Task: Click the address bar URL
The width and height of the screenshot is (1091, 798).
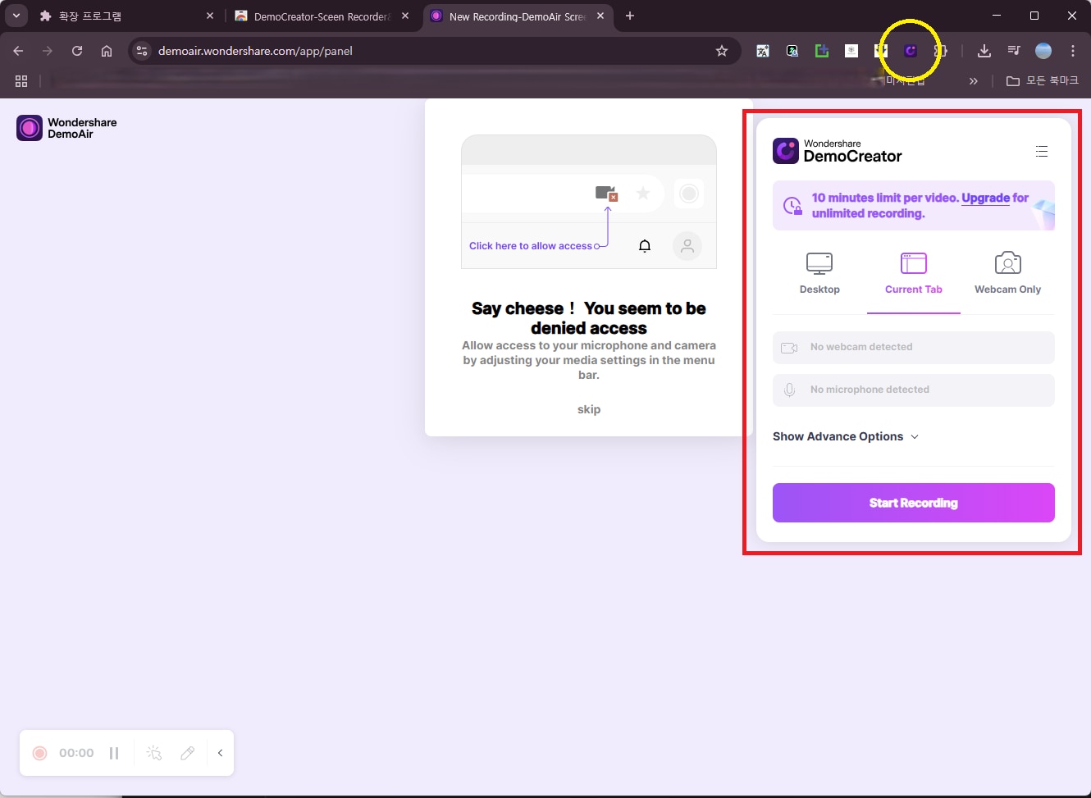Action: (x=255, y=51)
